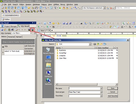Select the RuleSets folder
136x104 pixels.
point(61,50)
